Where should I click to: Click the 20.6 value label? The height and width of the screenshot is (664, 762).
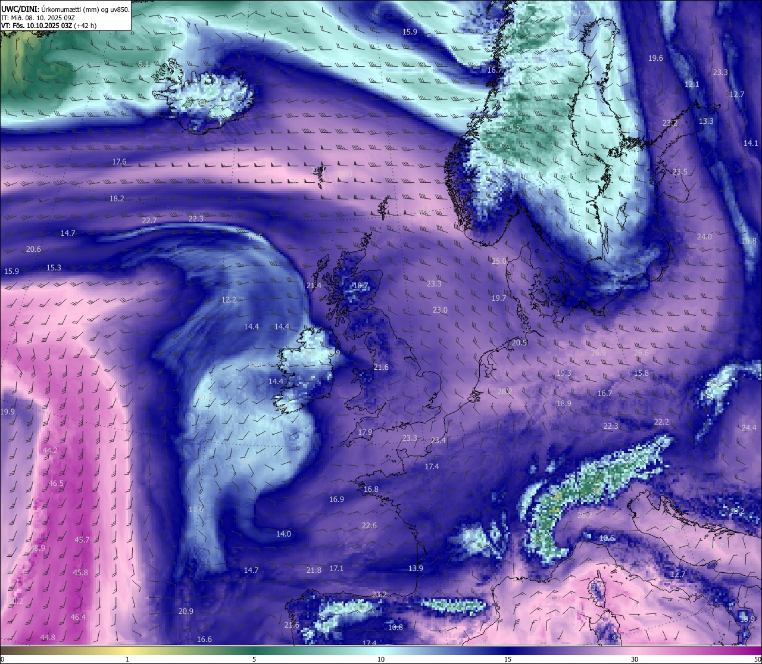pyautogui.click(x=33, y=249)
